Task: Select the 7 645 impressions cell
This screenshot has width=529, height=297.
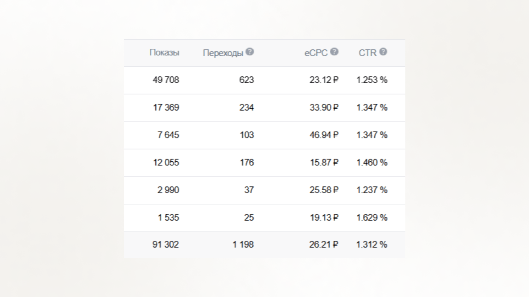Action: 168,135
